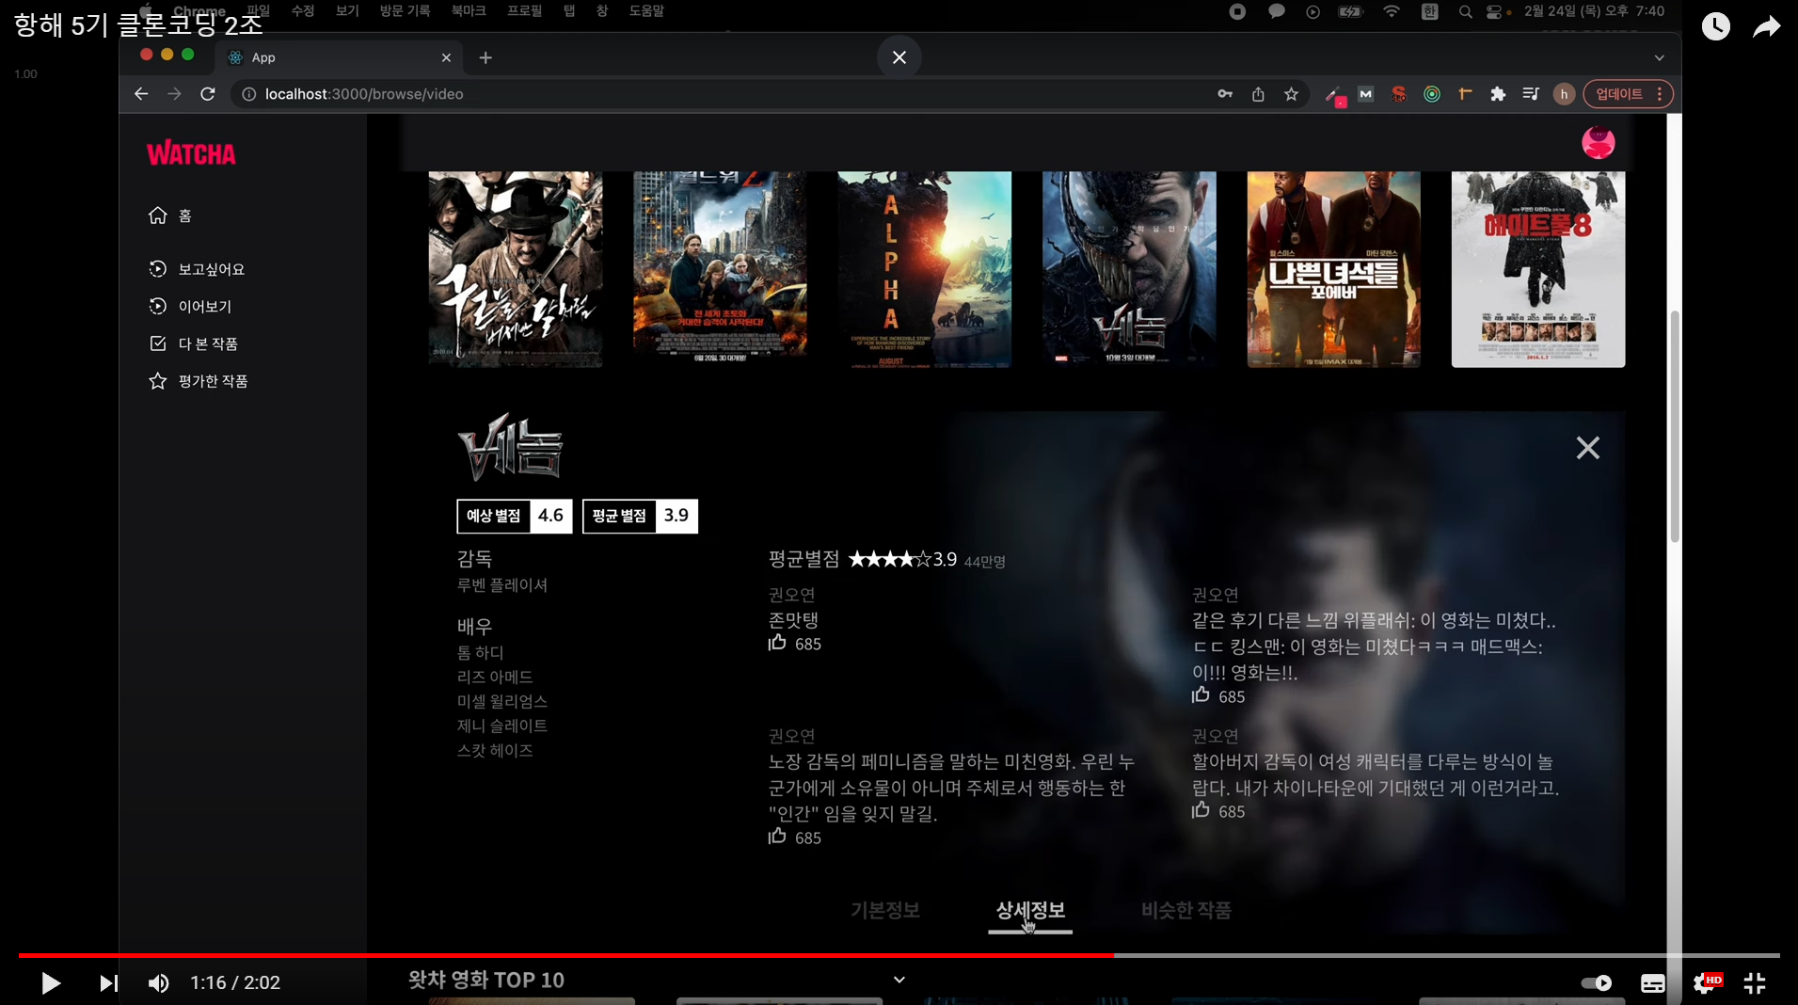The image size is (1798, 1005).
Task: Open the macOS Spotlight search icon
Action: point(1465,12)
